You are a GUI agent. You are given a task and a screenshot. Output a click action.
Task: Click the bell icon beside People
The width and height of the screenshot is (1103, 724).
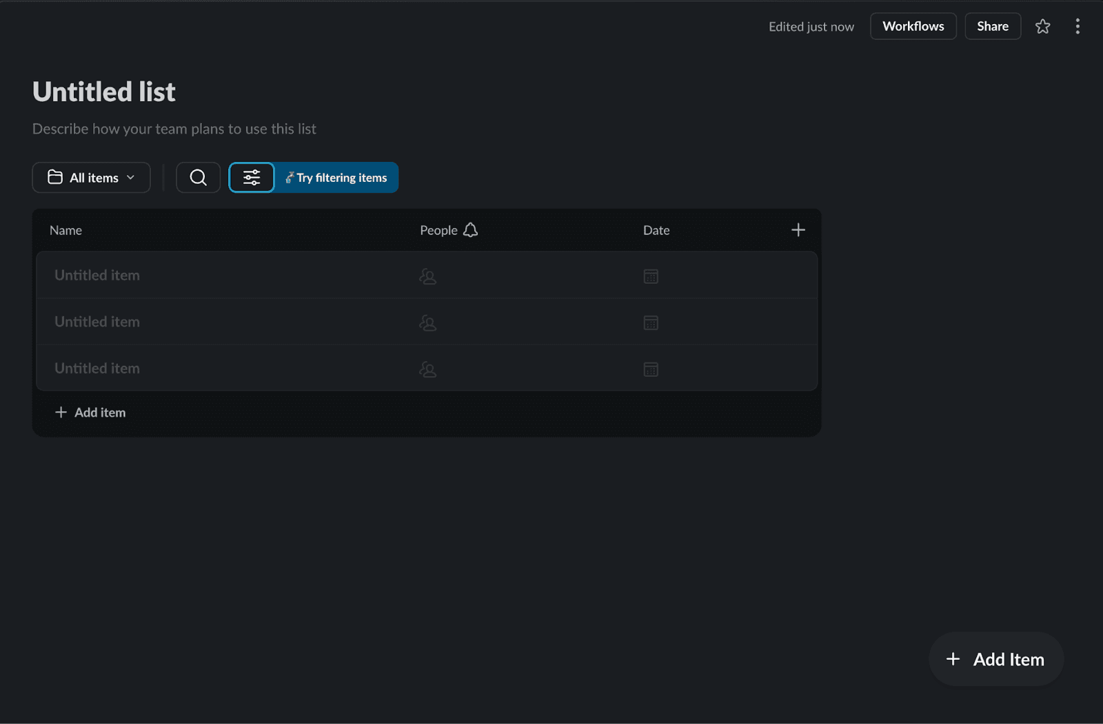(471, 230)
